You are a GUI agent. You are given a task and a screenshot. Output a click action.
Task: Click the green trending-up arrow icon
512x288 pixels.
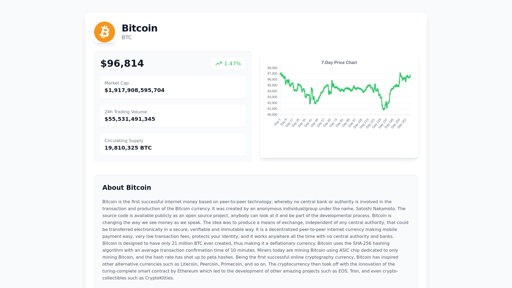click(x=219, y=63)
